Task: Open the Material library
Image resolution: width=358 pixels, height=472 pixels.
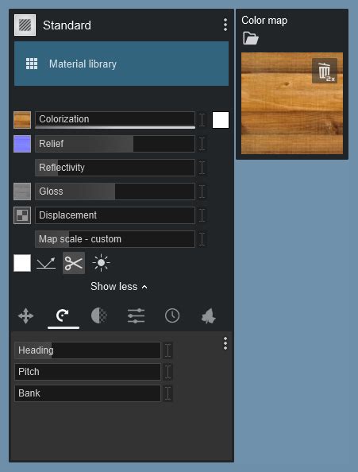Action: tap(121, 64)
